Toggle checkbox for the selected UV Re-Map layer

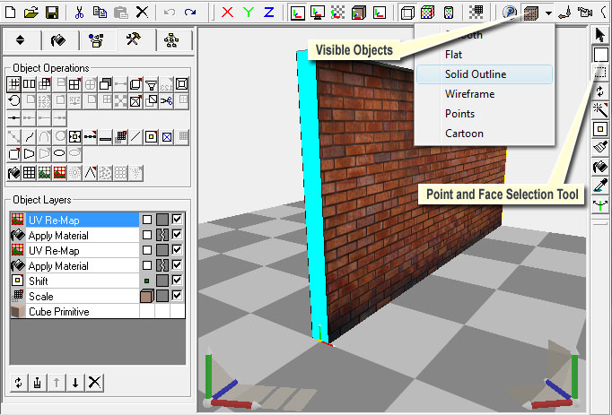(177, 220)
